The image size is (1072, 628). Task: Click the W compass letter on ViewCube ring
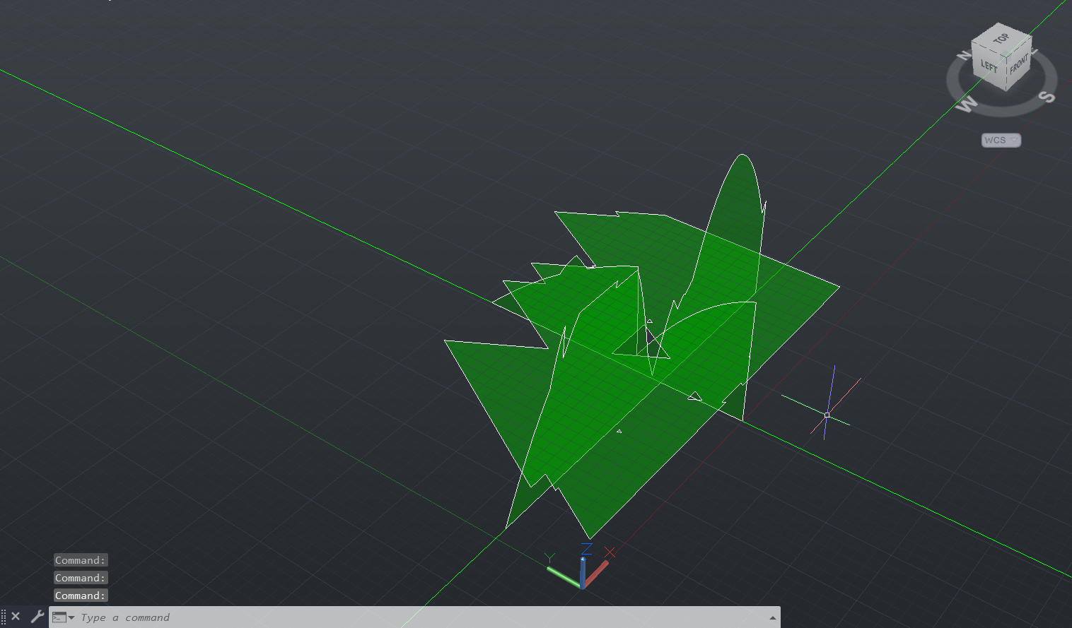[966, 105]
